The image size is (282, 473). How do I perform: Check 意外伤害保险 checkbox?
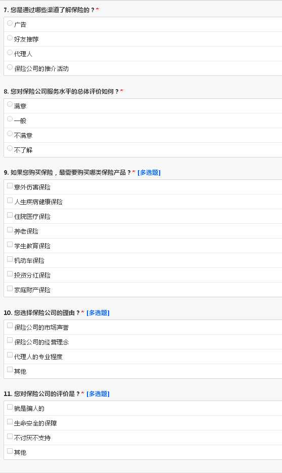(x=10, y=186)
